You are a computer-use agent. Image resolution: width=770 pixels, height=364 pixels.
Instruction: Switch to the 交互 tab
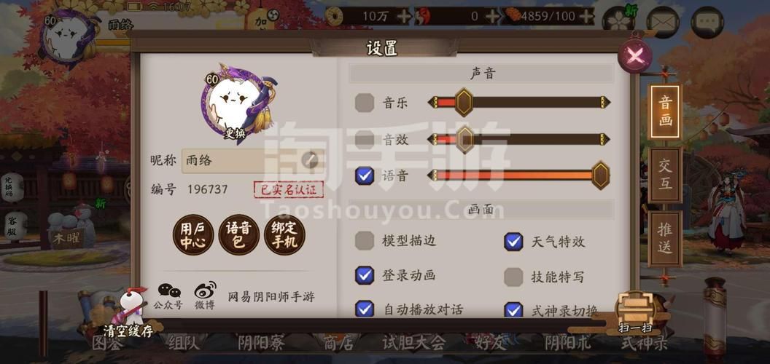pos(665,175)
